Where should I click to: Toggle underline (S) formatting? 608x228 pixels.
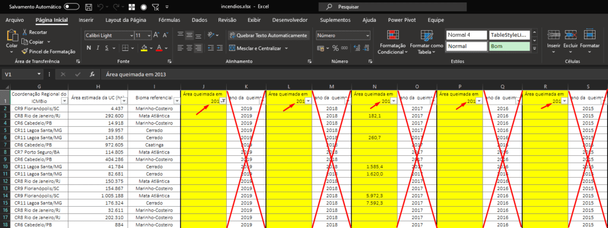(107, 48)
